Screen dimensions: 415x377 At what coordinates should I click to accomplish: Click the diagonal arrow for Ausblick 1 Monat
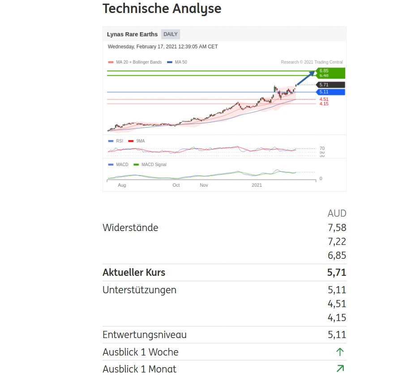(340, 369)
